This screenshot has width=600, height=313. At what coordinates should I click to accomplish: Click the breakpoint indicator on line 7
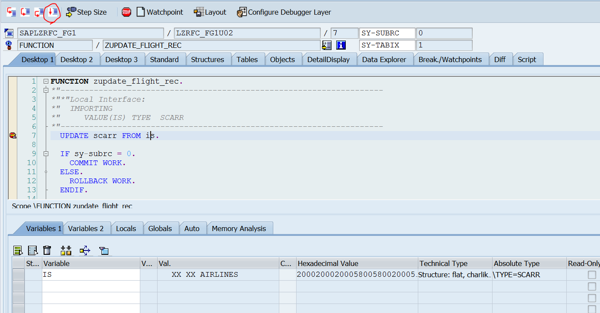pyautogui.click(x=13, y=135)
